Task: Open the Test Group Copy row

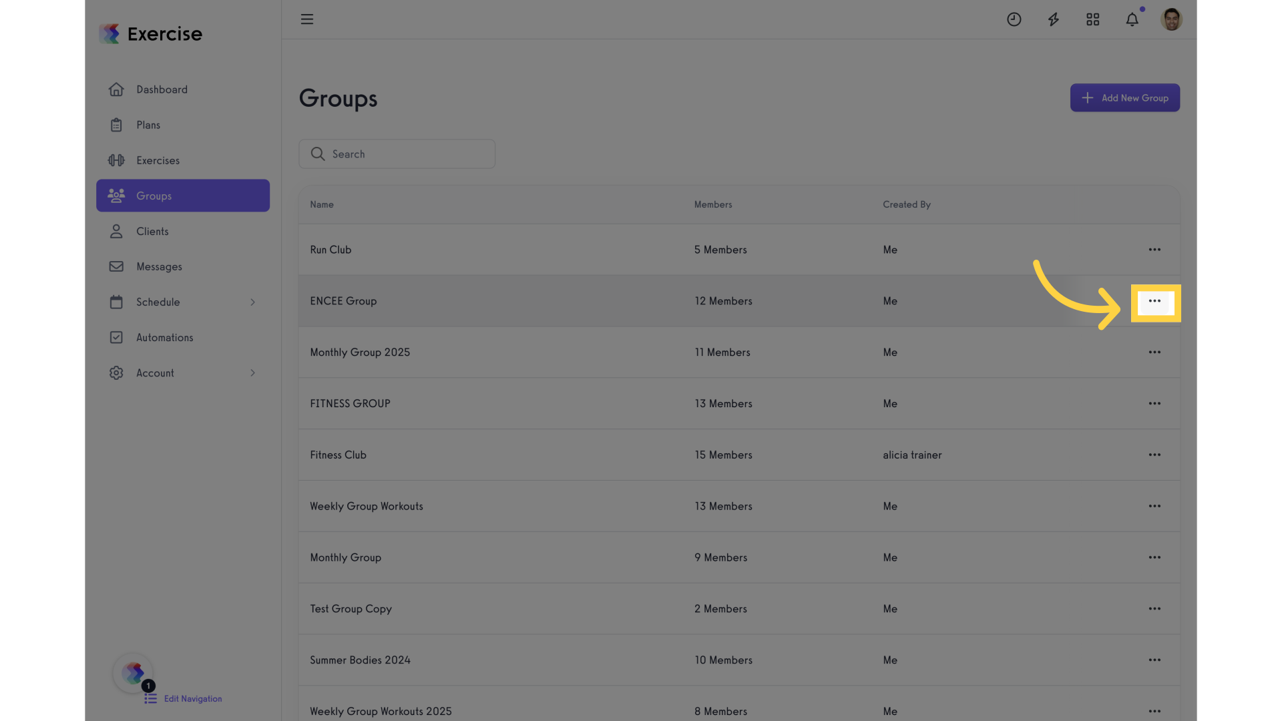Action: coord(739,609)
